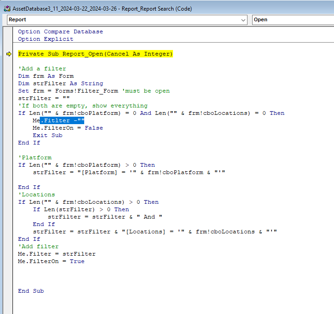Click the yellow execution pointer arrow
334x314 pixels.
pos(9,54)
